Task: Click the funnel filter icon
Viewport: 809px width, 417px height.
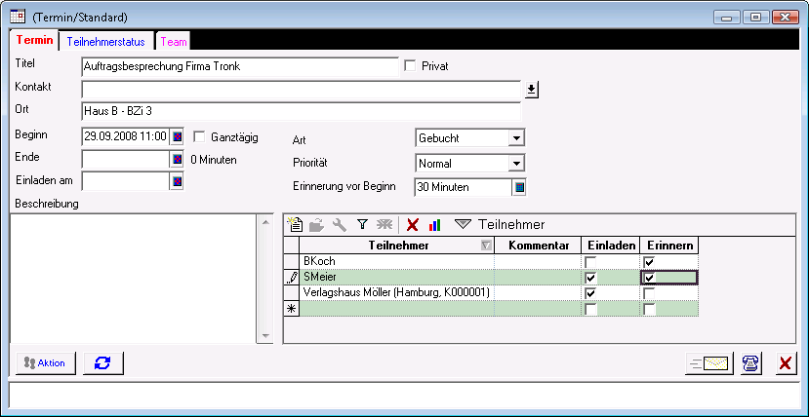Action: 363,224
